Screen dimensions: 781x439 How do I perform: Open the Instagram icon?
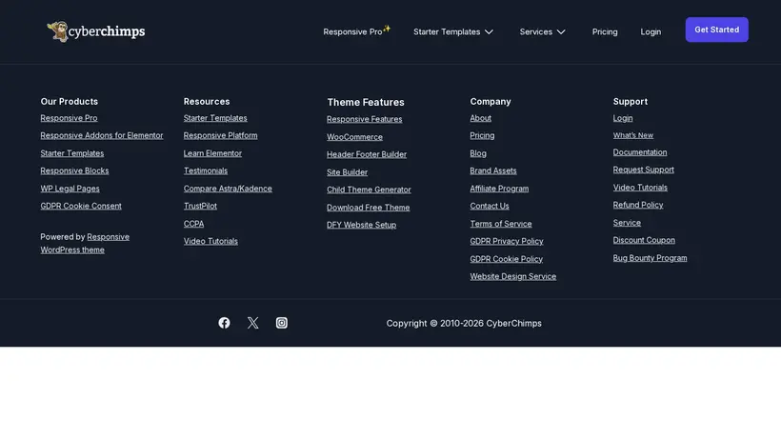[x=281, y=323]
